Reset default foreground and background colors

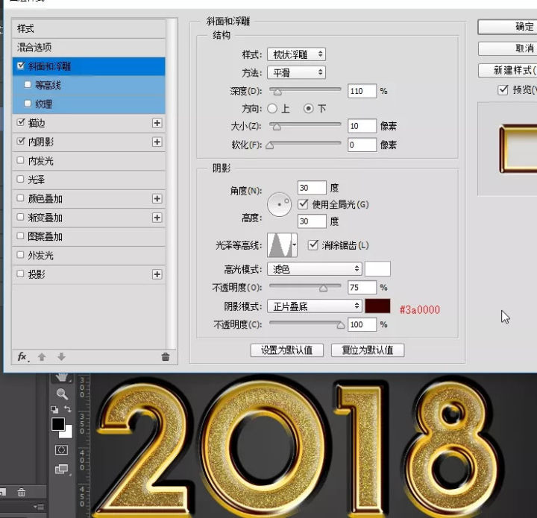click(x=54, y=409)
